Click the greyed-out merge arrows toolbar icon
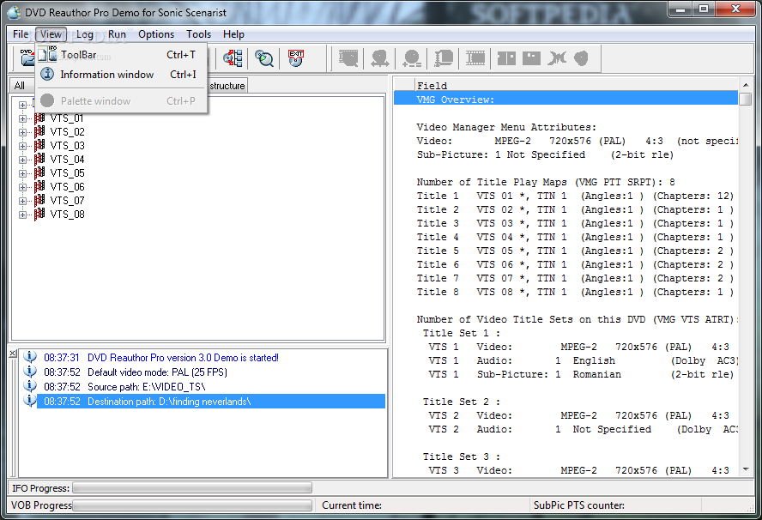The width and height of the screenshot is (762, 520). [x=557, y=58]
